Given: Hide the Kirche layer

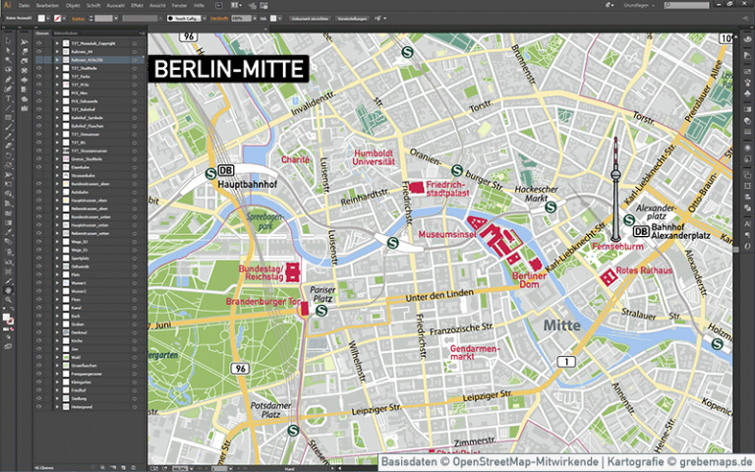Looking at the screenshot, I should point(39,340).
